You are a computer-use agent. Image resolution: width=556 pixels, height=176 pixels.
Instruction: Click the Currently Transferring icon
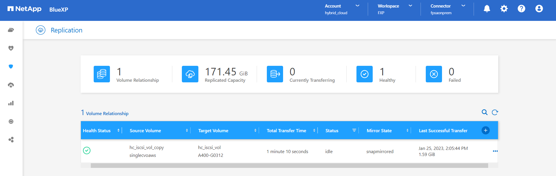(275, 74)
